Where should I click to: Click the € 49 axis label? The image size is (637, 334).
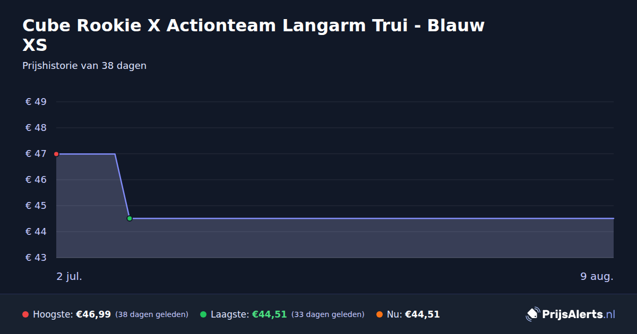pos(36,102)
